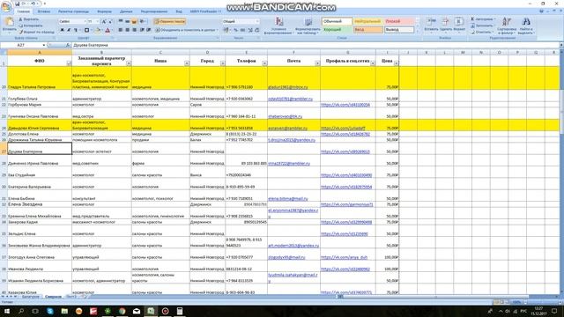Screen dimensions: 564x317
Task: Activate Формат по образцу format painter
Action: 36,32
